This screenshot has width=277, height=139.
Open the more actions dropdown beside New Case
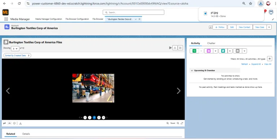point(269,27)
